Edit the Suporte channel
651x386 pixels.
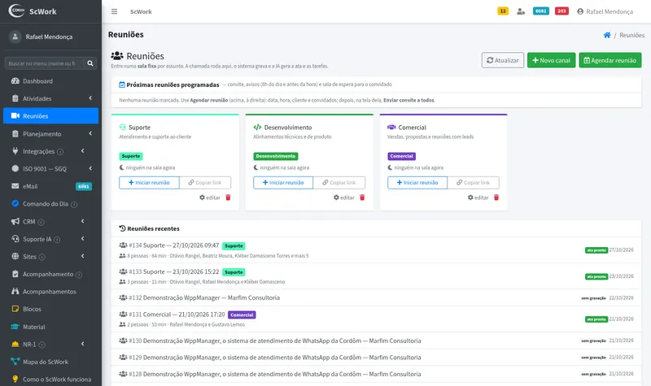pyautogui.click(x=210, y=197)
